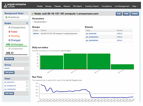Click the Edit node button
The image size is (143, 106).
119,14
